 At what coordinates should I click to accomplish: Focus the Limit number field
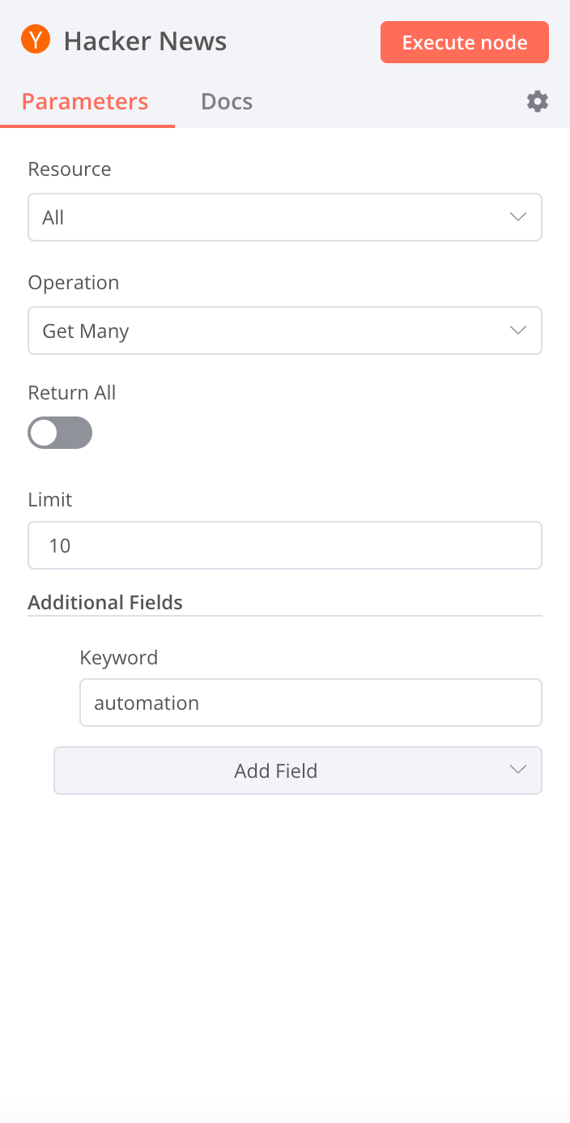point(285,545)
